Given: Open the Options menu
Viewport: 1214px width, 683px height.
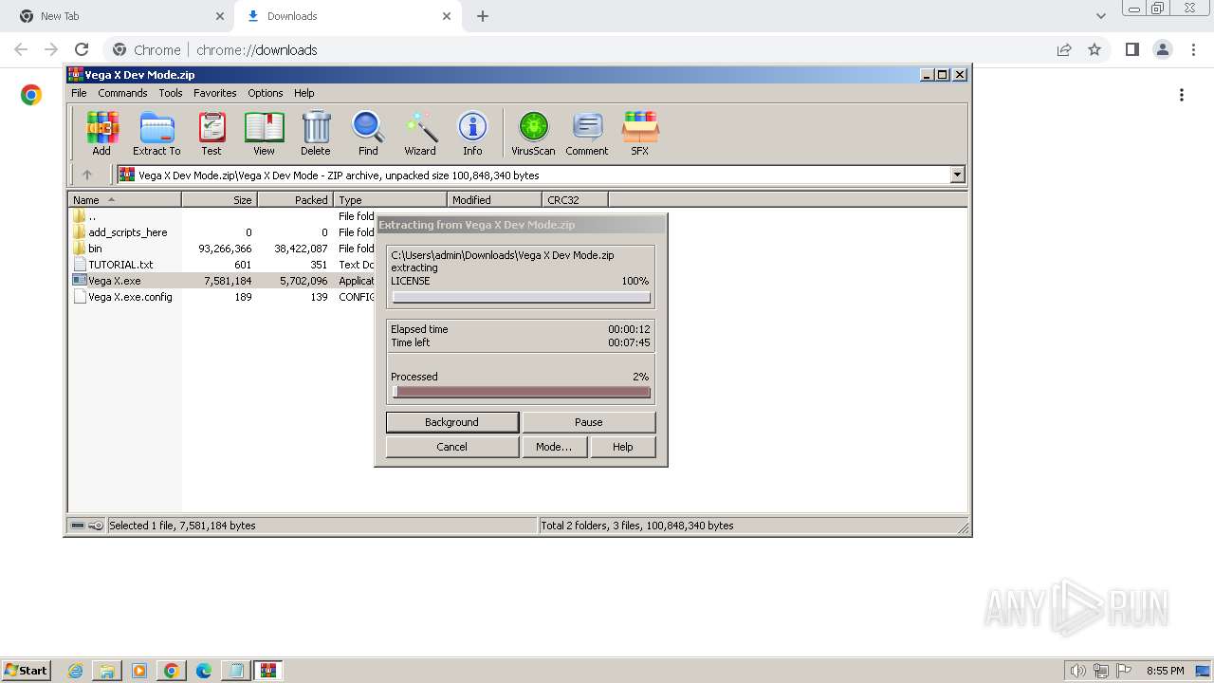Looking at the screenshot, I should 266,93.
